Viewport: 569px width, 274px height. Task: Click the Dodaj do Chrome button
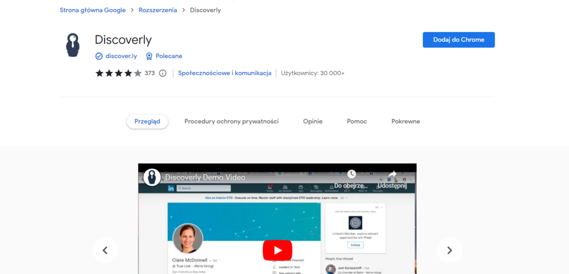[458, 40]
